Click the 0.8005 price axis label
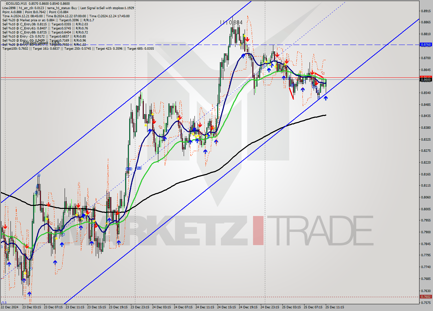The image size is (433, 311). click(x=425, y=209)
